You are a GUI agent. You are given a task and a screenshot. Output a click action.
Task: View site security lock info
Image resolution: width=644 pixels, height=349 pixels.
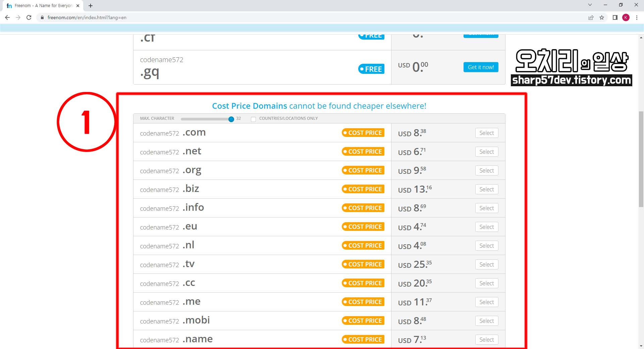[x=42, y=17]
